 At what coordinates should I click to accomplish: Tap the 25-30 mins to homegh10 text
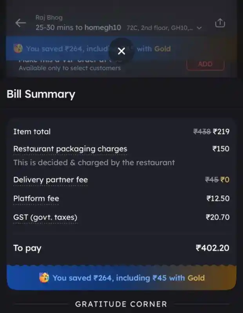[x=78, y=27]
